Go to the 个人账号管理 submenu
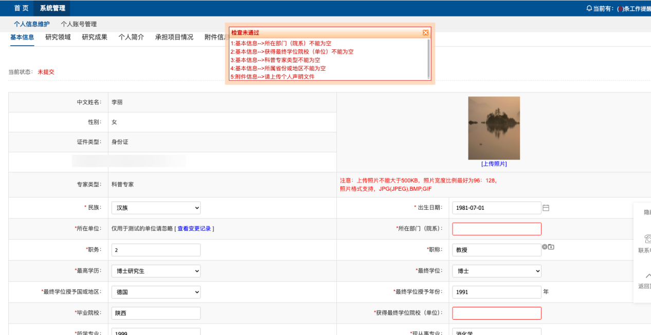The width and height of the screenshot is (651, 335). tap(79, 24)
